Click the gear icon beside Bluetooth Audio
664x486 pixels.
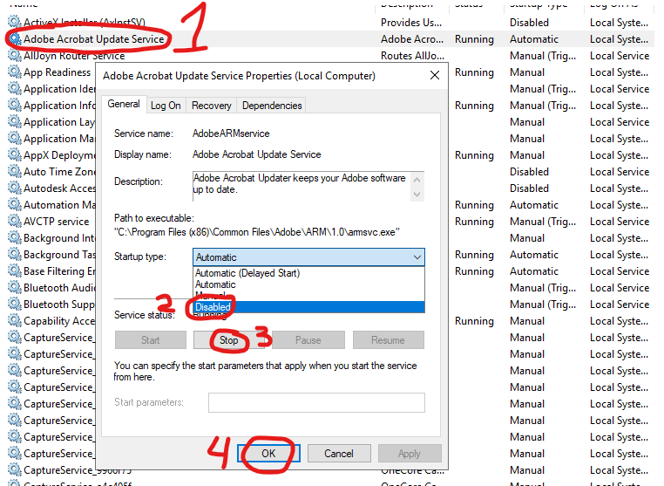tap(15, 288)
